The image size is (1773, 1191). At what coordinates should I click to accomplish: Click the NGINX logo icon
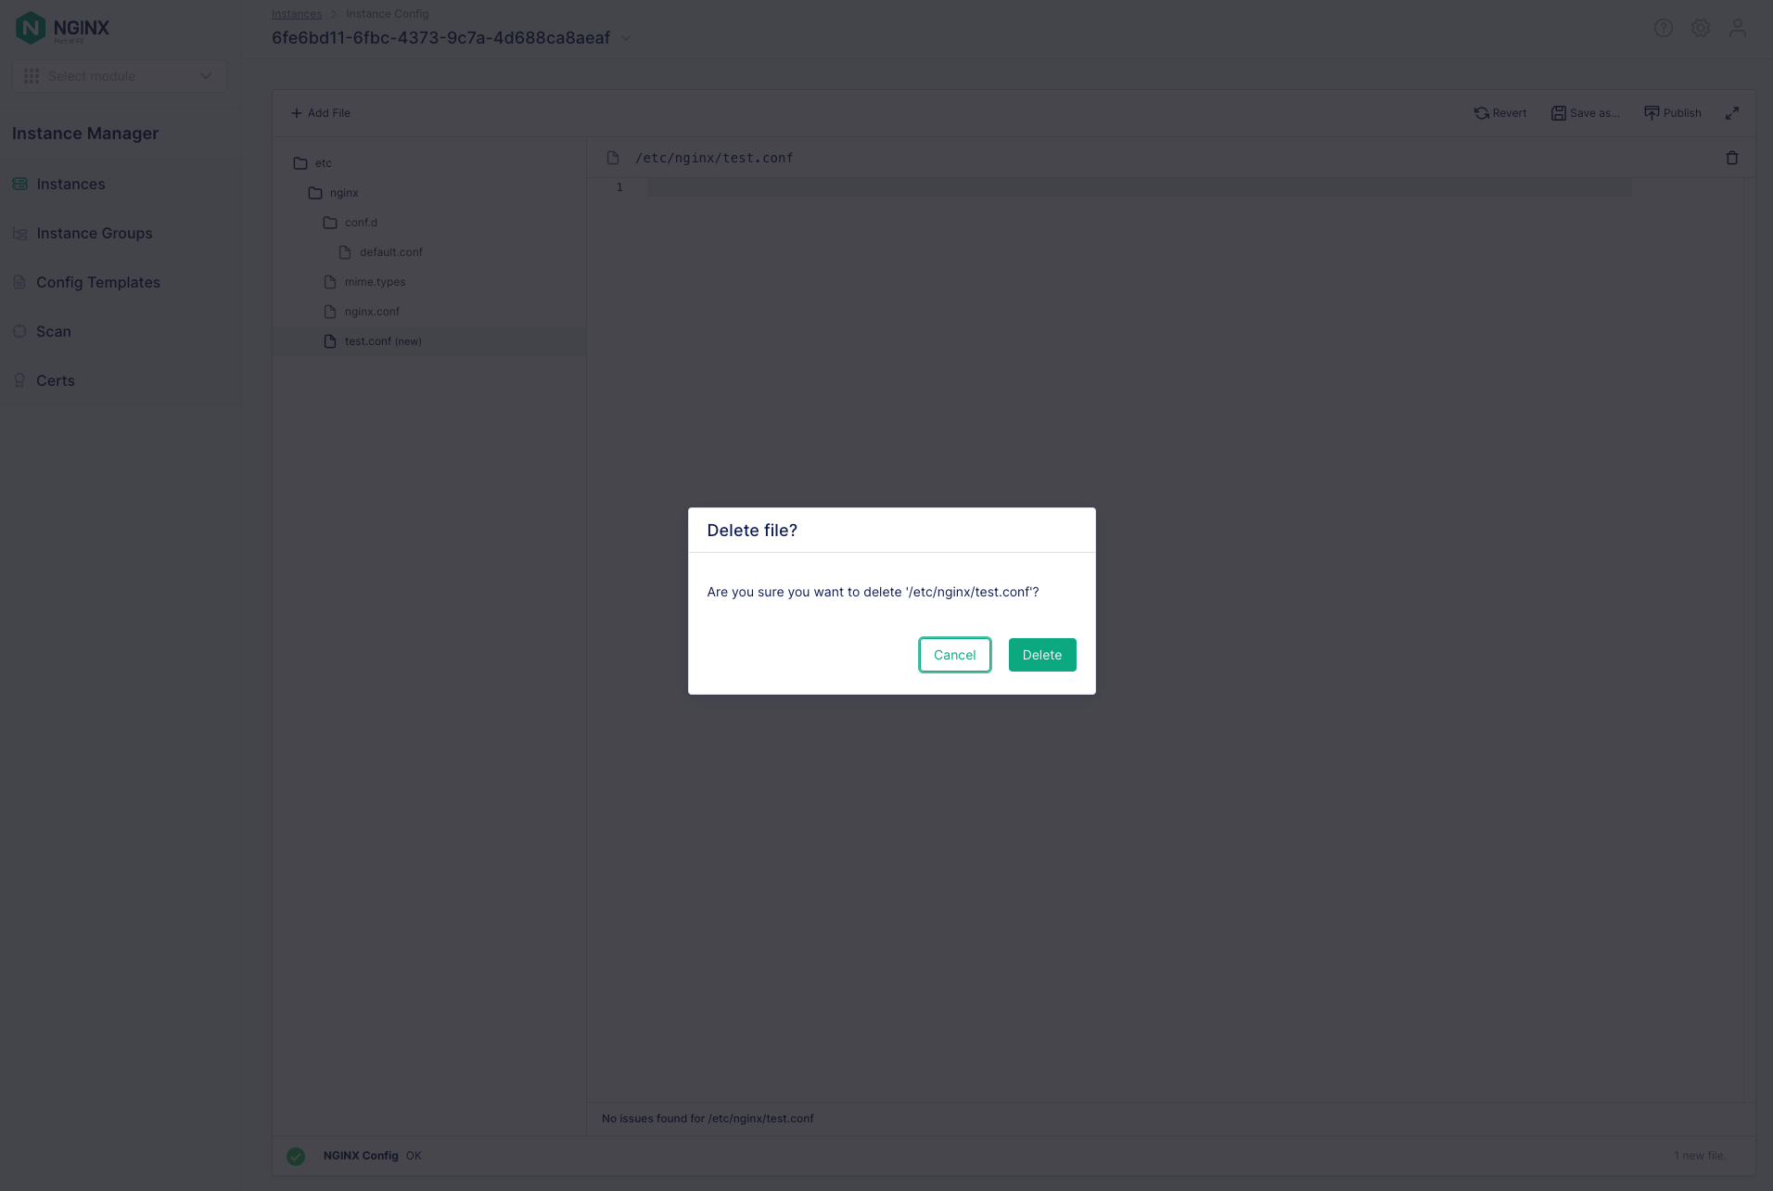(x=31, y=28)
